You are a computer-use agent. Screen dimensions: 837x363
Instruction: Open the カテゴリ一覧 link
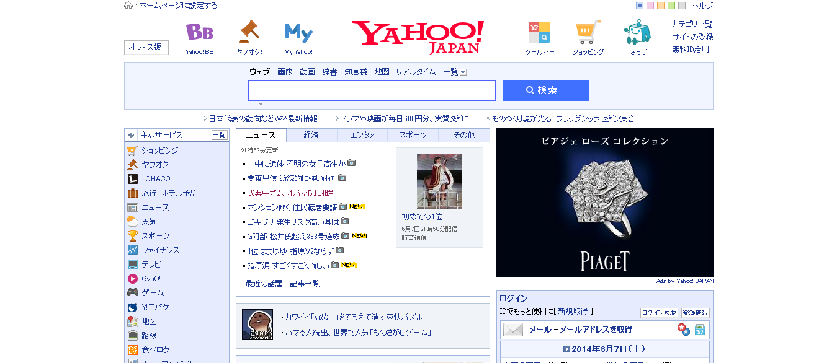[692, 24]
